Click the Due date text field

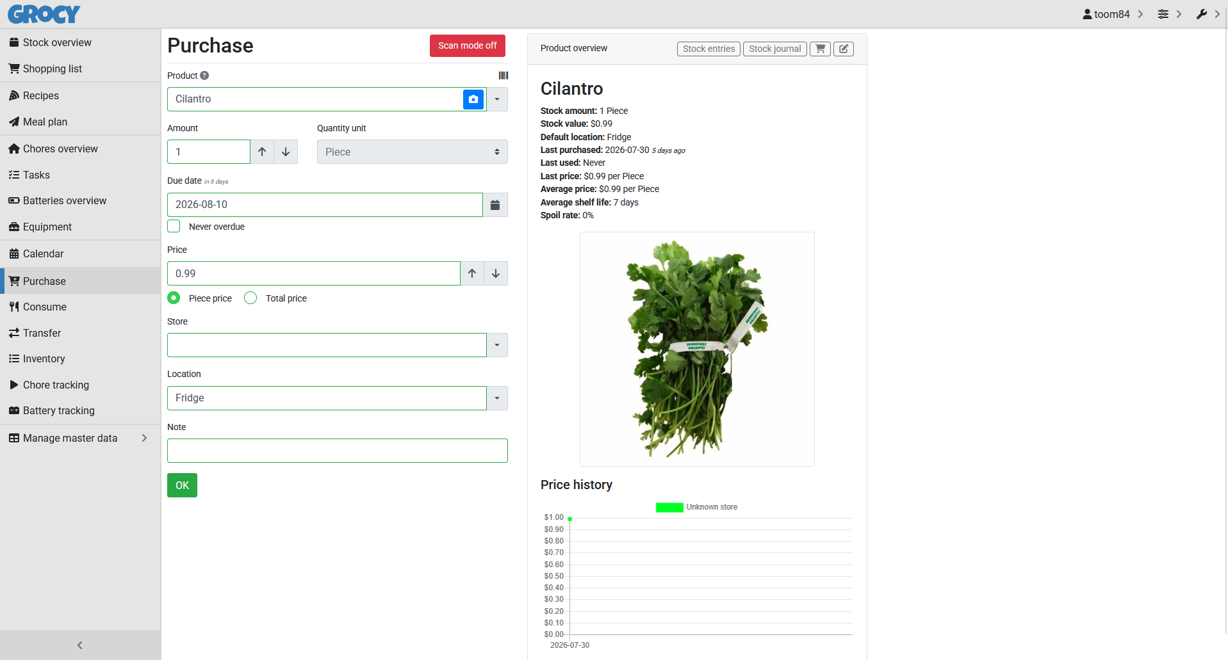325,205
